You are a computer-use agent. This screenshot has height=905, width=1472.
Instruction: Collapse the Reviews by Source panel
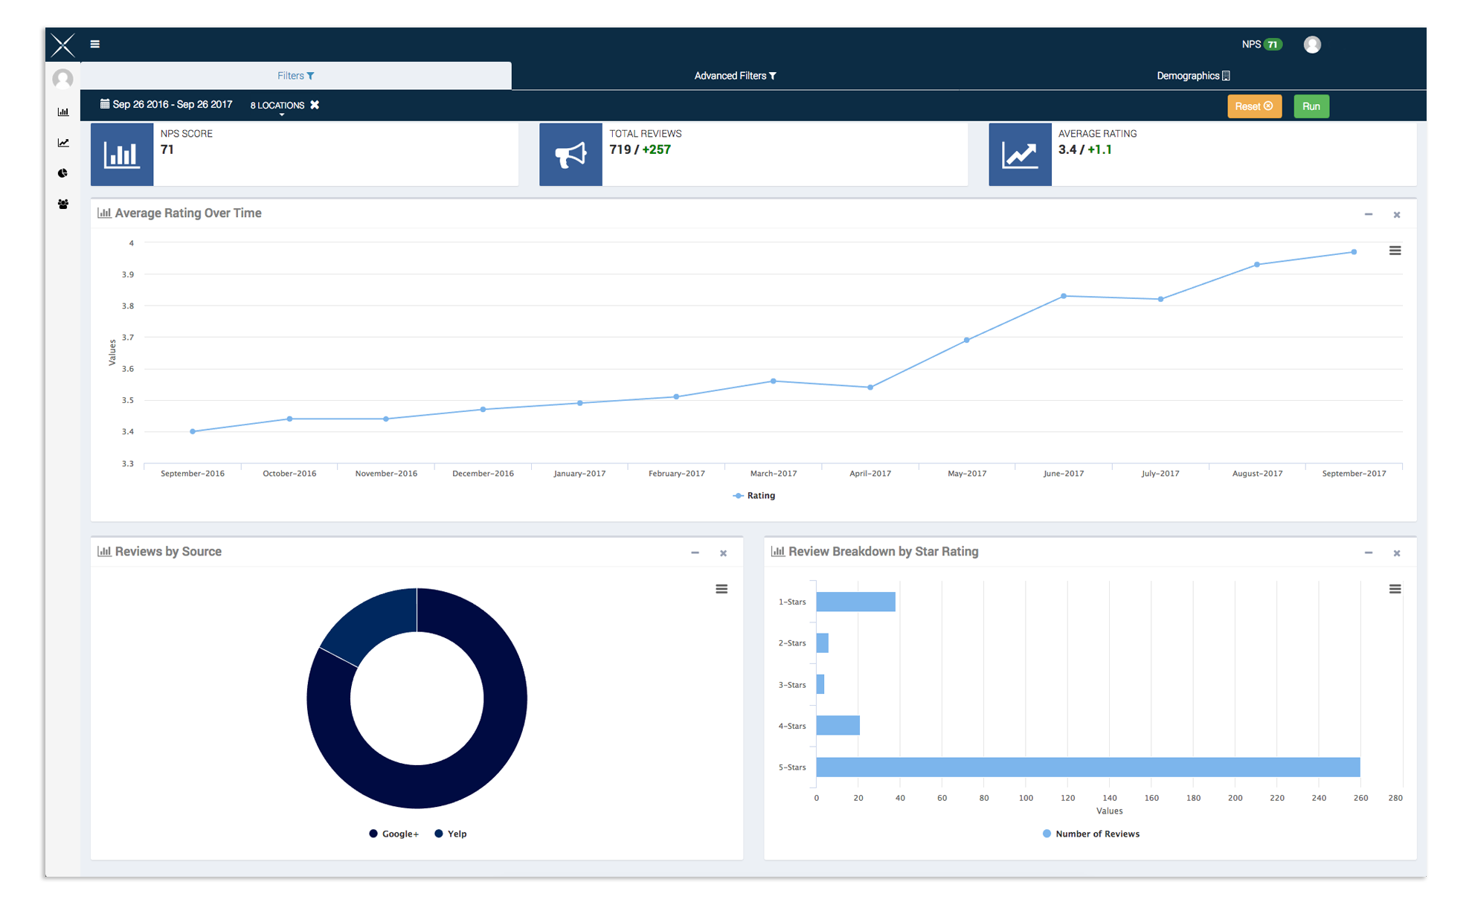(695, 553)
